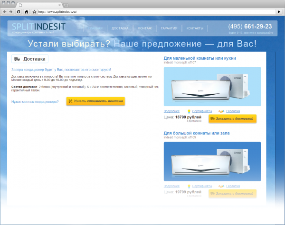The image size is (285, 225).
Task: Order the 18799 рублей unit with delivery
Action: click(x=232, y=119)
